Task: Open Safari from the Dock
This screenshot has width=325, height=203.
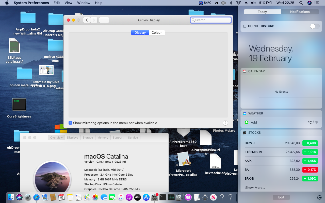Action: [36, 197]
